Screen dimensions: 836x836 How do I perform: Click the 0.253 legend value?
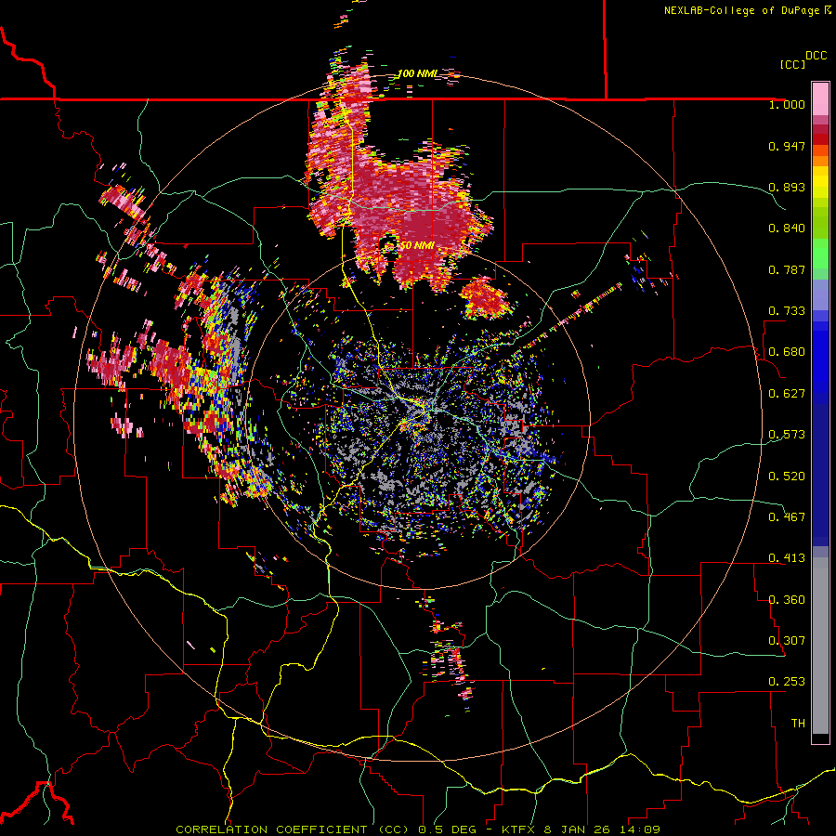787,682
